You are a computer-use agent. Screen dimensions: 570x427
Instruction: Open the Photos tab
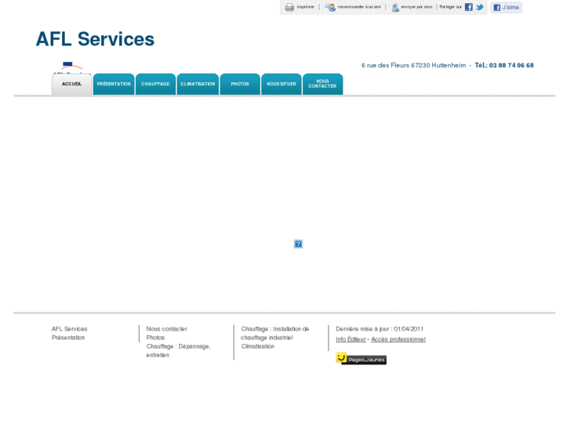[x=240, y=84]
